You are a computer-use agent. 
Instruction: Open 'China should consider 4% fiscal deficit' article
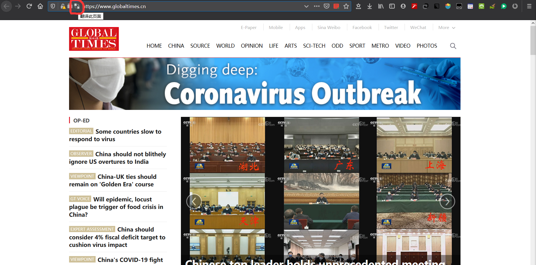coord(117,237)
